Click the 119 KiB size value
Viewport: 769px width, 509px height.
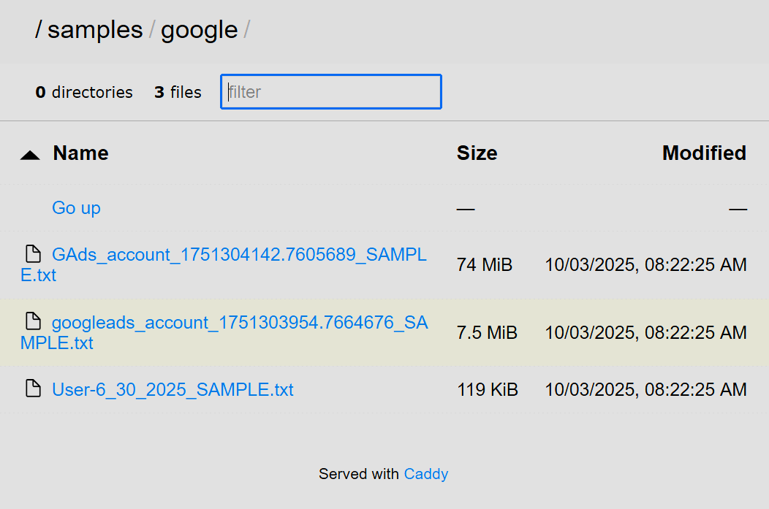click(487, 390)
